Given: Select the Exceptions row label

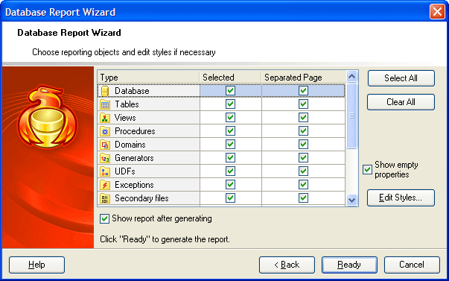Looking at the screenshot, I should (x=134, y=185).
